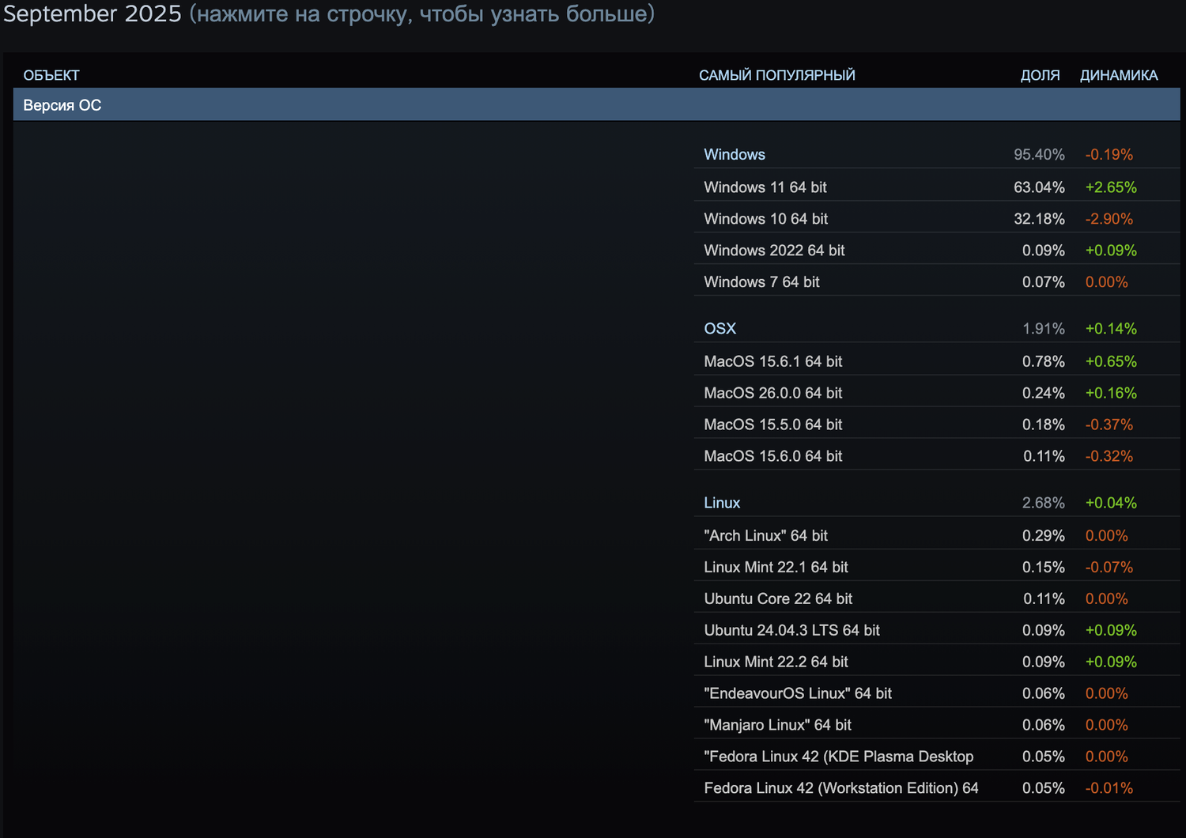Click the 0.15% Linux Mint 22.1 share
The height and width of the screenshot is (838, 1186).
(x=1044, y=567)
